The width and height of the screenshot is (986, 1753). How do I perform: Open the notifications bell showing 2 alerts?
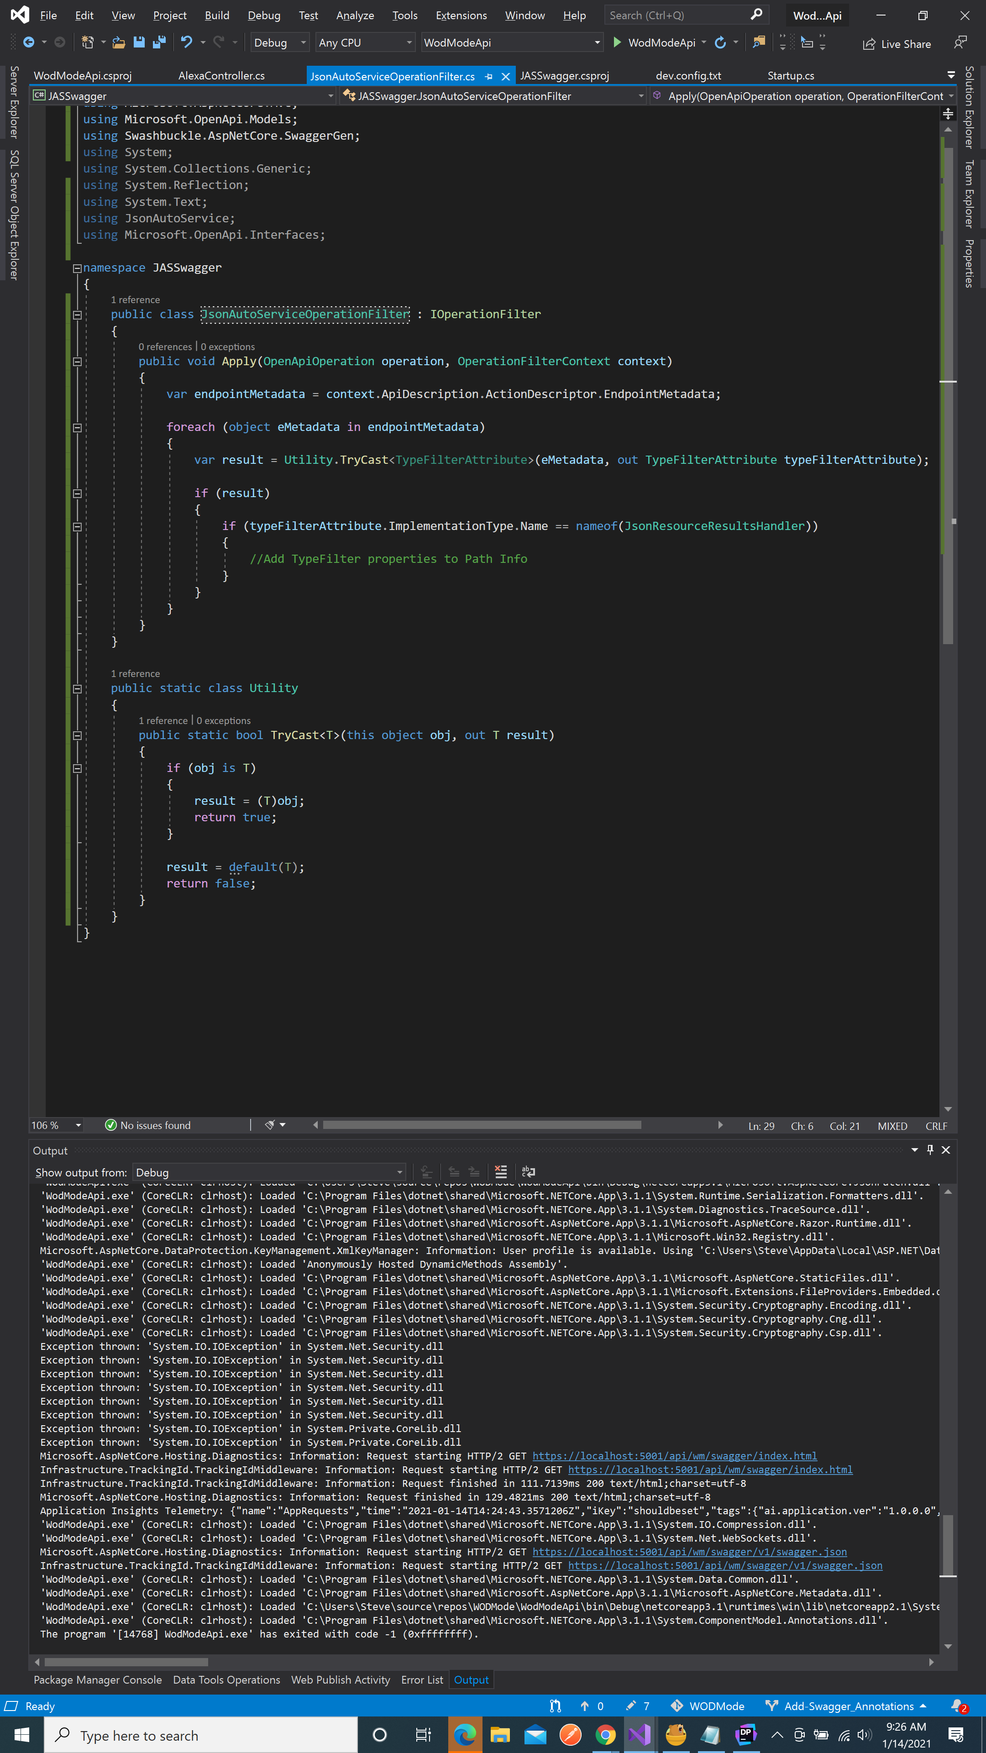tap(959, 1707)
